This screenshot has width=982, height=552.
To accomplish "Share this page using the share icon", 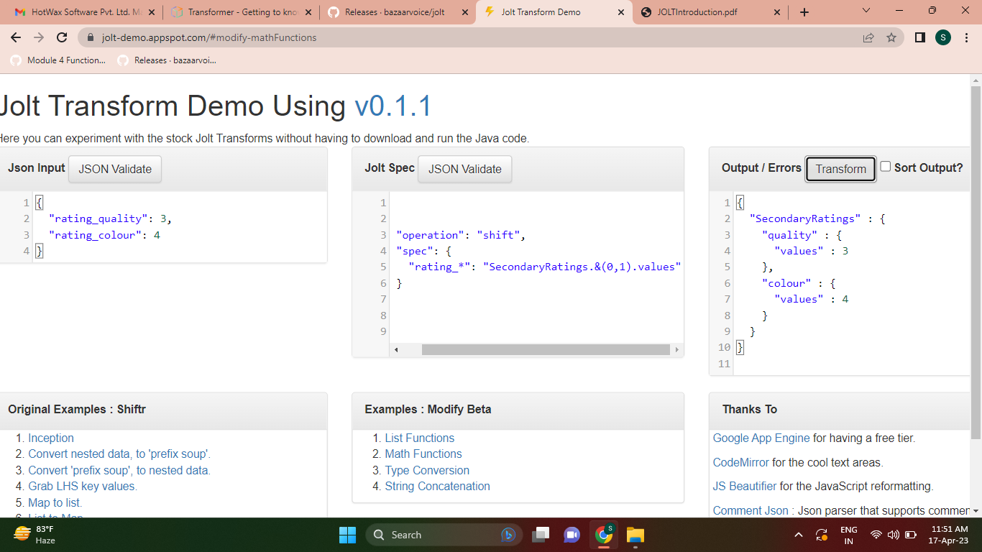I will 868,37.
